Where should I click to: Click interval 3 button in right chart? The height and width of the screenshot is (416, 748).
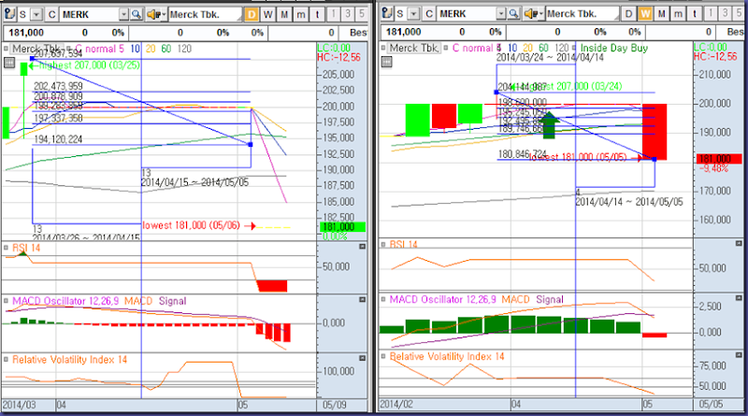click(x=726, y=14)
